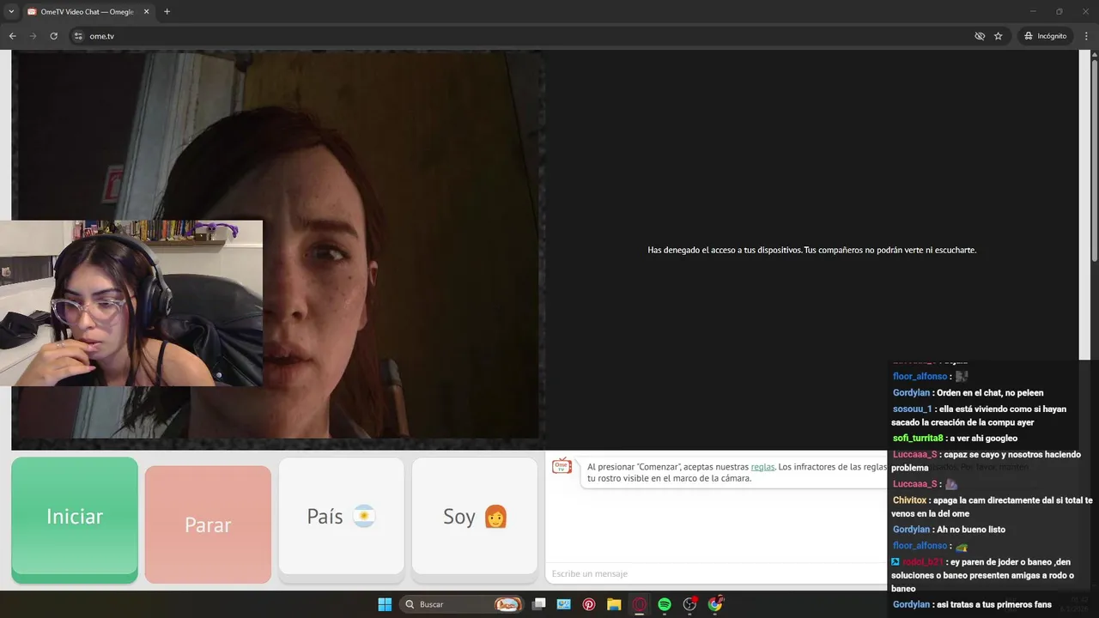Click the Parar button
Screen dimensions: 1099x618
[208, 524]
